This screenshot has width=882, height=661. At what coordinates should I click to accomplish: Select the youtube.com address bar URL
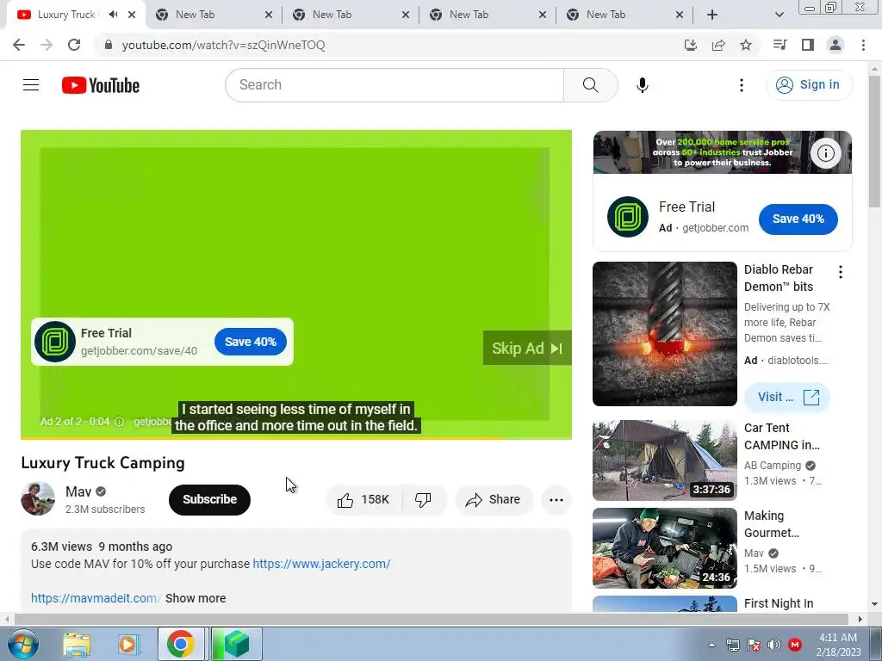click(223, 45)
